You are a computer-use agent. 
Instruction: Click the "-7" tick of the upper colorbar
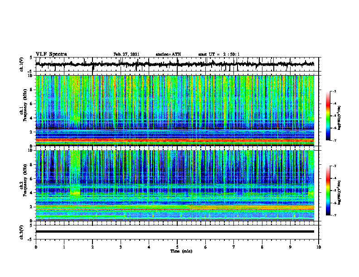(x=334, y=140)
